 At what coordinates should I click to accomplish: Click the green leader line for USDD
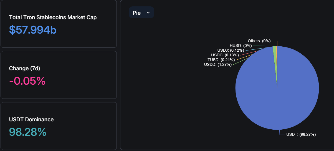239,62
